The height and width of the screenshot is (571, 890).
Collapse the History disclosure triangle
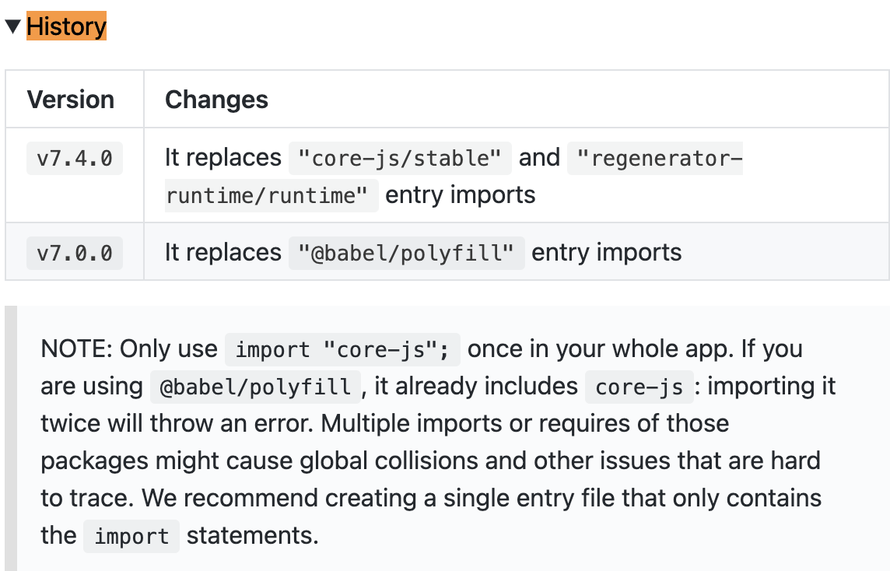[x=12, y=26]
